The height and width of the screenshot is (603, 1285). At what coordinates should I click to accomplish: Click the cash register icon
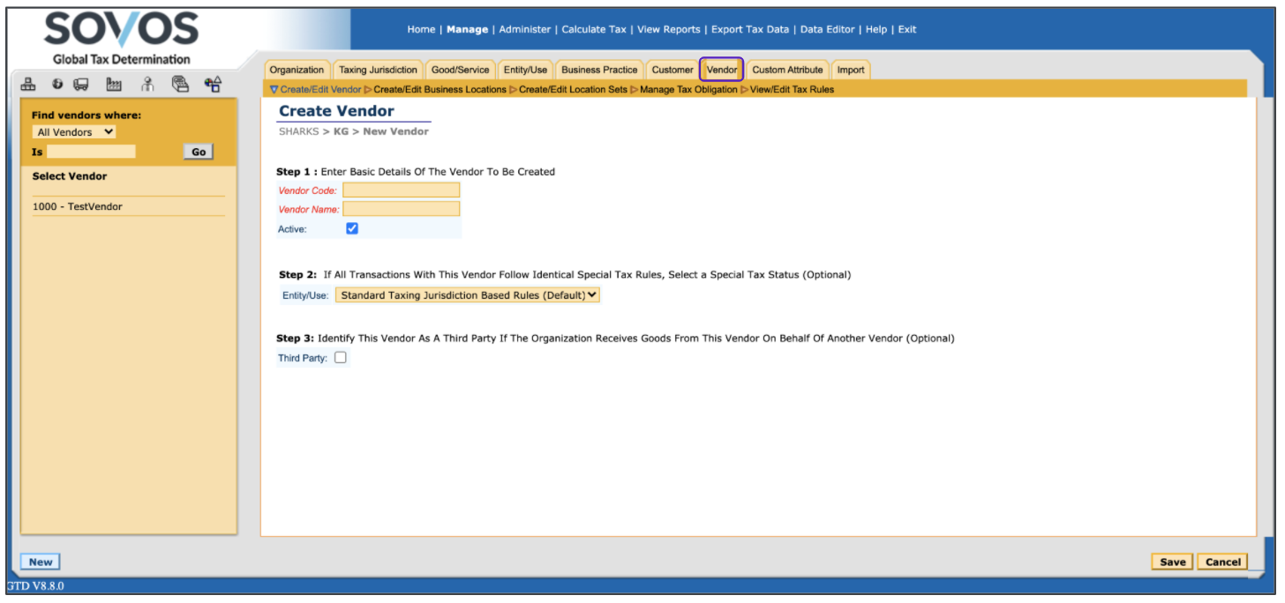point(180,85)
